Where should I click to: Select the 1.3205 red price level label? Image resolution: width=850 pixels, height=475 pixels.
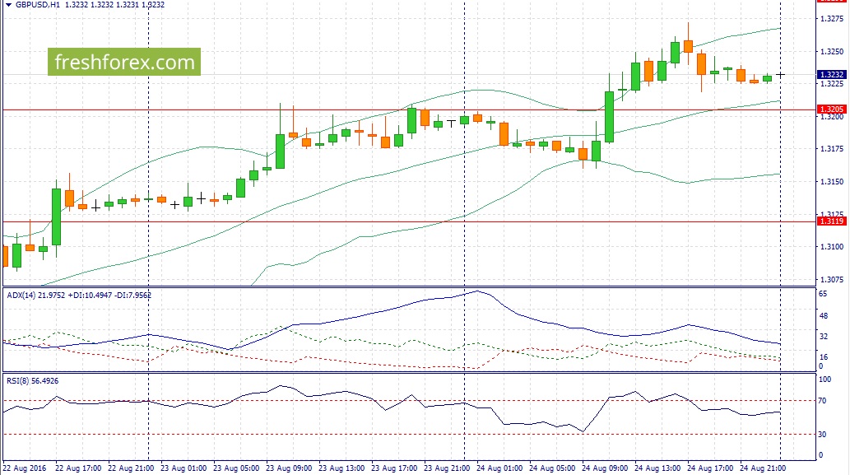click(x=832, y=109)
